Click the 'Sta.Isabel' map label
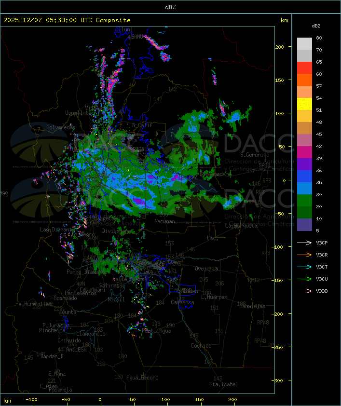Image resolution: width=341 pixels, height=406 pixels. click(224, 384)
